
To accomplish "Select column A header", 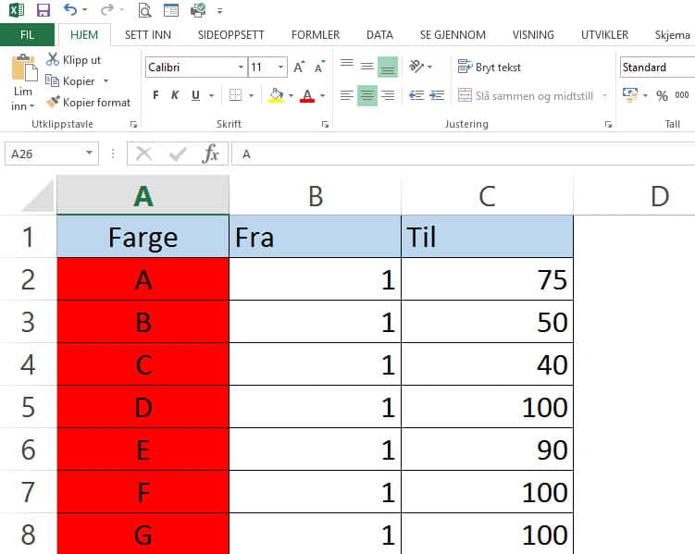I will (x=143, y=195).
